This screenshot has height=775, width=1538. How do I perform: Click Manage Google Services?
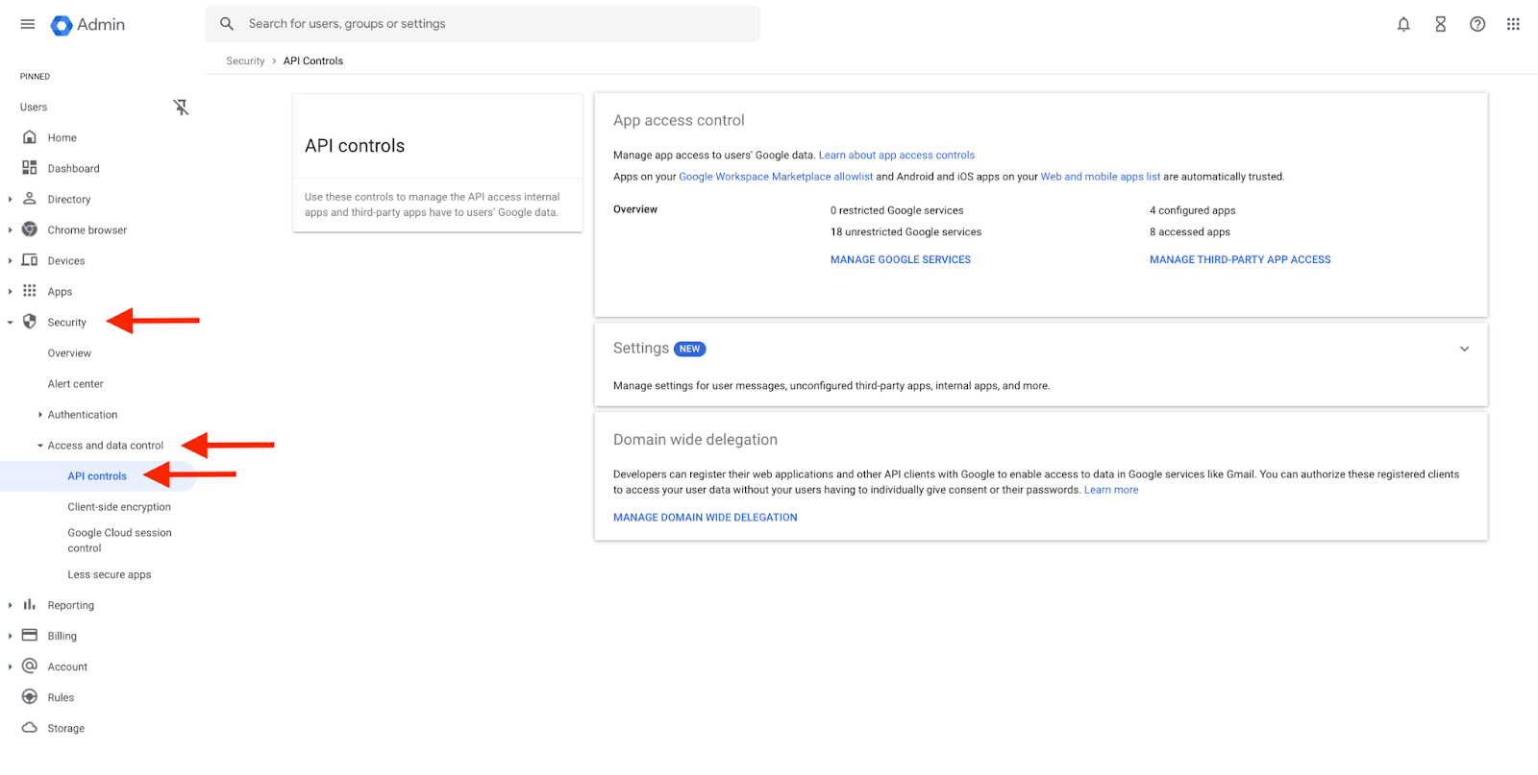coord(901,259)
